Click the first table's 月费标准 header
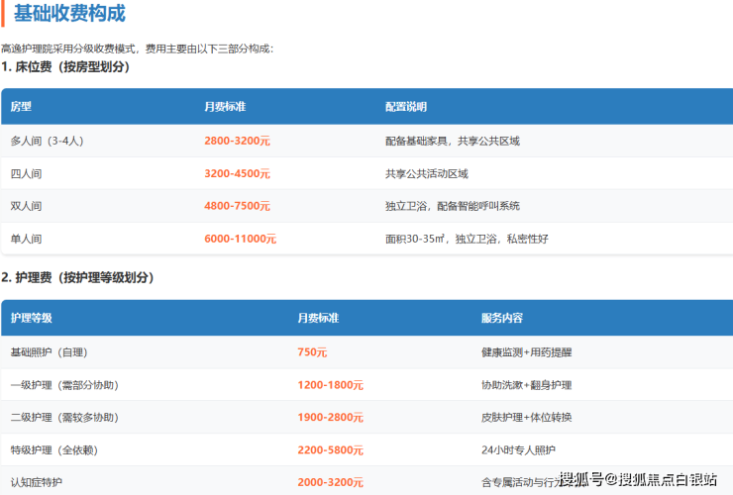The width and height of the screenshot is (733, 495). (225, 107)
